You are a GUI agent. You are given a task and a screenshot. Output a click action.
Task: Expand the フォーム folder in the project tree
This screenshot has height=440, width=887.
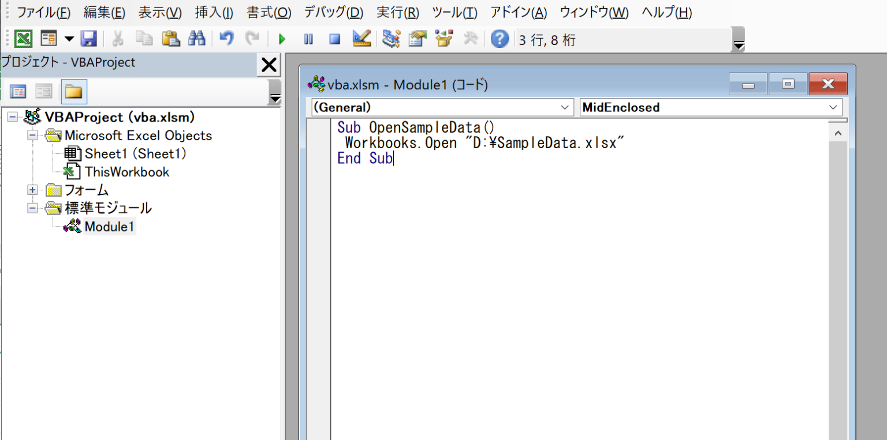point(32,190)
